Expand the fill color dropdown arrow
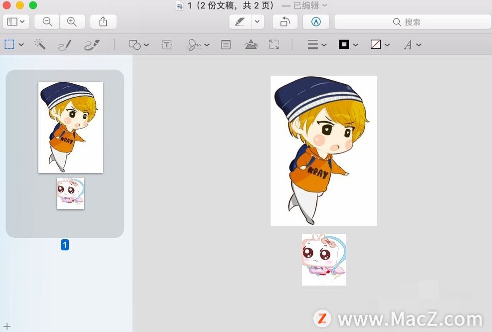Image resolution: width=492 pixels, height=332 pixels. 387,45
